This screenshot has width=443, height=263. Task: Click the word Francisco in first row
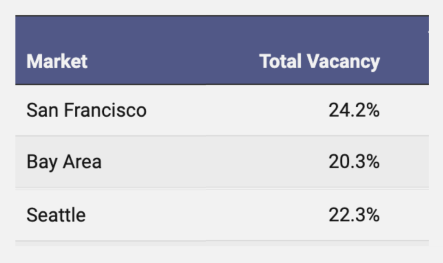(x=105, y=110)
